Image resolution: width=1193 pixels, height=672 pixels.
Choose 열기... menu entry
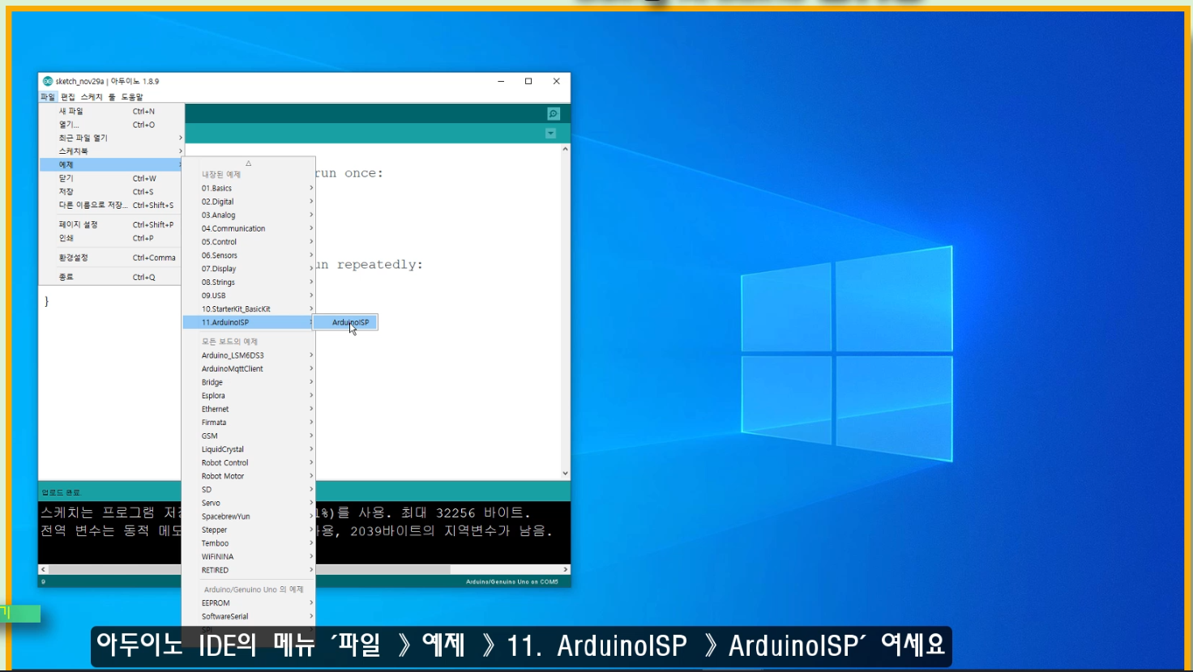coord(112,125)
